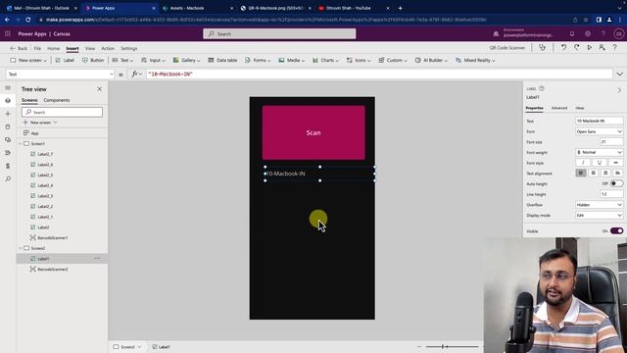Open the share user icon

602,48
